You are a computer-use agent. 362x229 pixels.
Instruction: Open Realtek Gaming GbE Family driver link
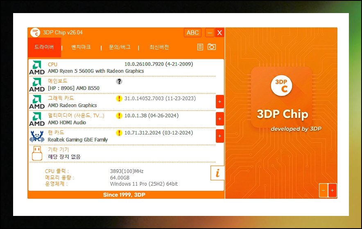coord(78,140)
